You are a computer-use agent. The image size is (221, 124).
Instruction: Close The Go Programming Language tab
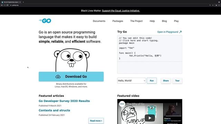(20, 2)
